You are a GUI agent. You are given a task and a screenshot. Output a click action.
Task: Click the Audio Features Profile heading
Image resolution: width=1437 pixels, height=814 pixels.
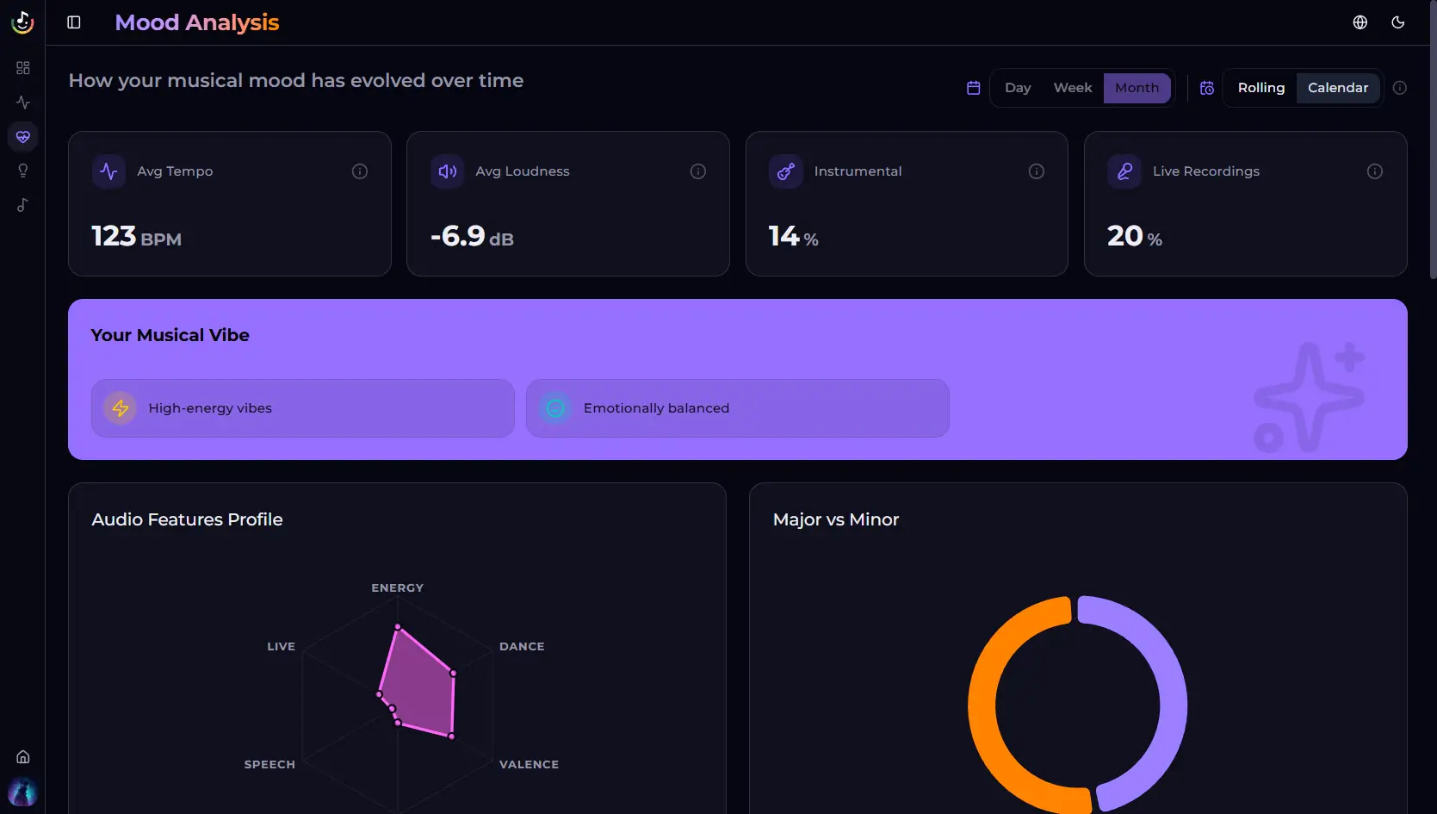187,519
